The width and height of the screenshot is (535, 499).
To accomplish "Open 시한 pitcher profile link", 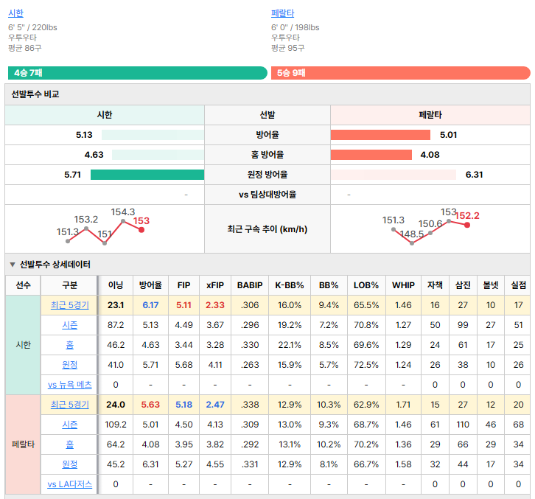I will click(x=15, y=13).
